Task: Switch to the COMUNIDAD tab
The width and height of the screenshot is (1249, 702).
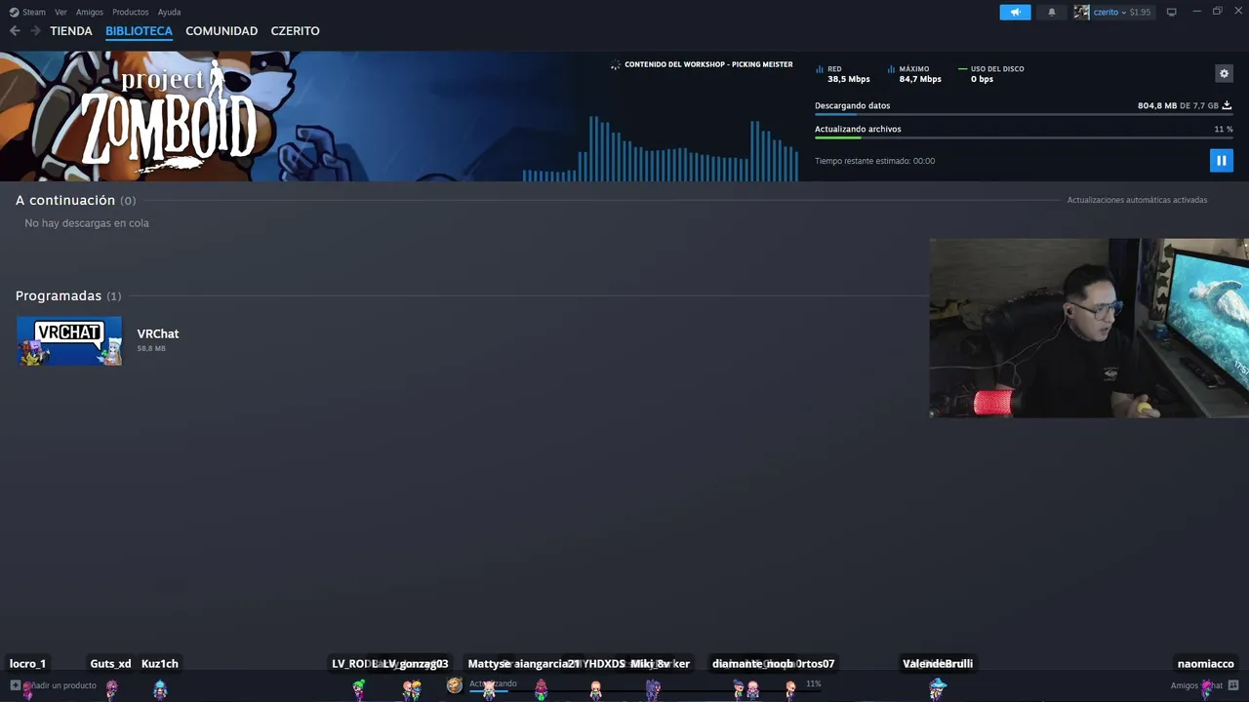Action: (222, 31)
